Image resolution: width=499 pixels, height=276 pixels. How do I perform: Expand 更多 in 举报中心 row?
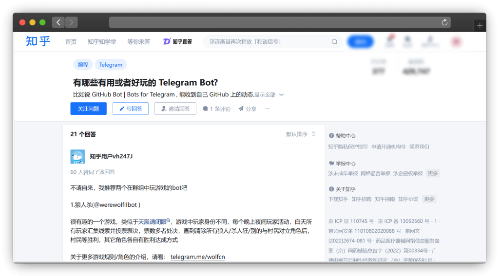point(433,173)
